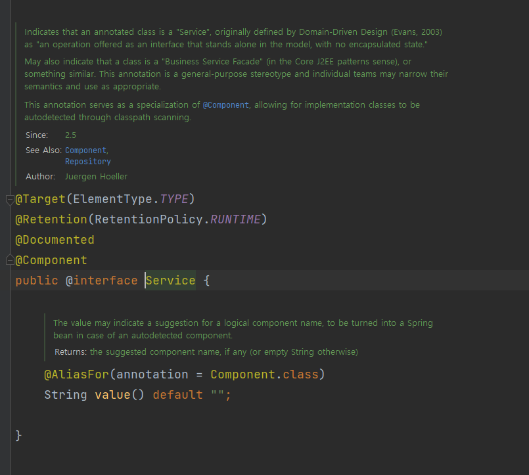Screen dimensions: 529x475
Task: Click the default keyword in value declaration
Action: click(177, 395)
